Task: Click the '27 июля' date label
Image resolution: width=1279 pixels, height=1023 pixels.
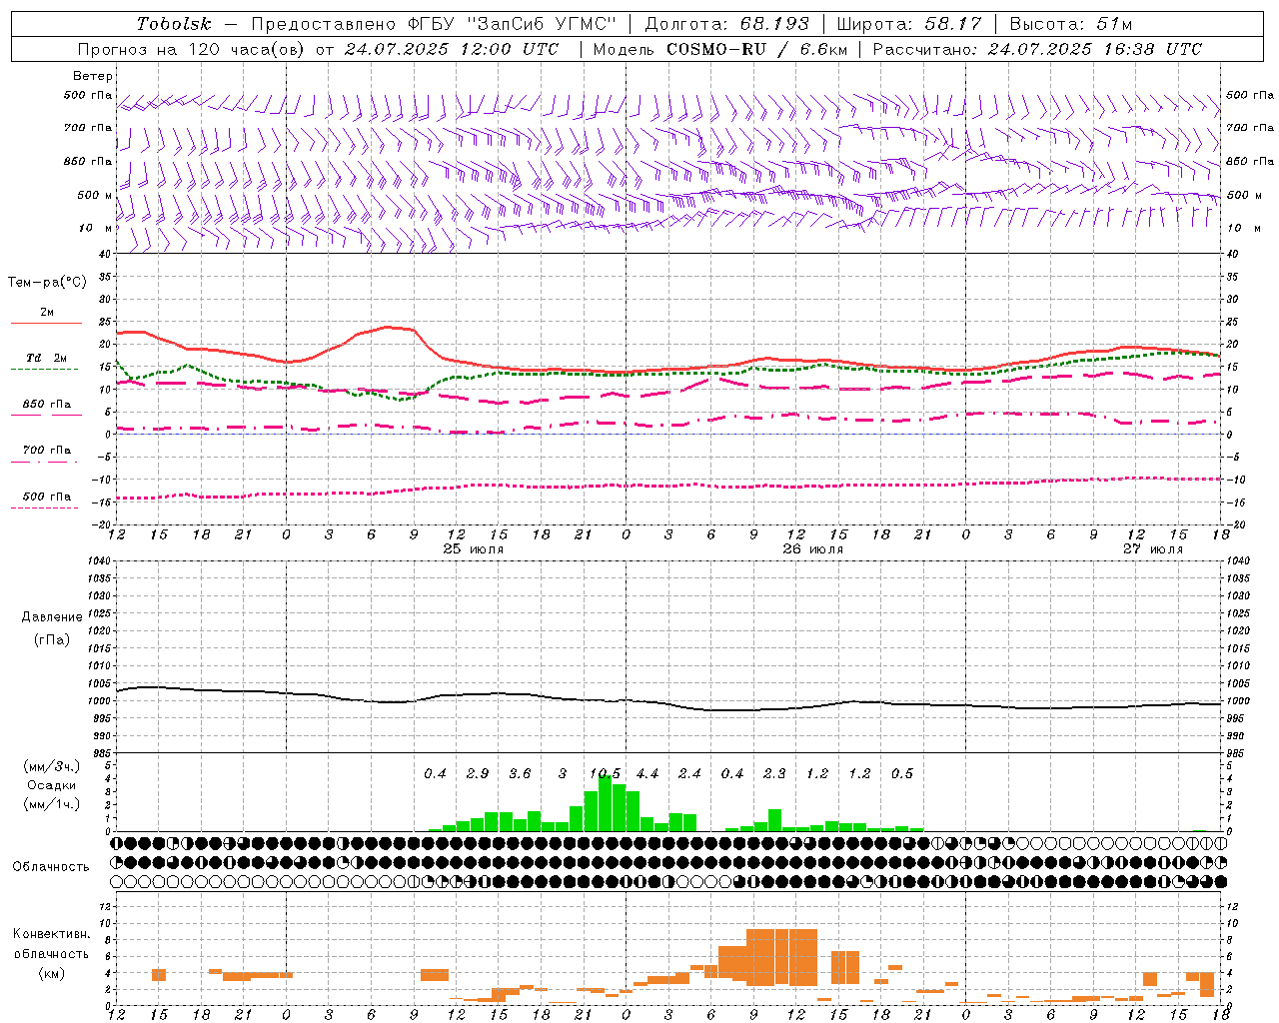Action: coord(1153,549)
